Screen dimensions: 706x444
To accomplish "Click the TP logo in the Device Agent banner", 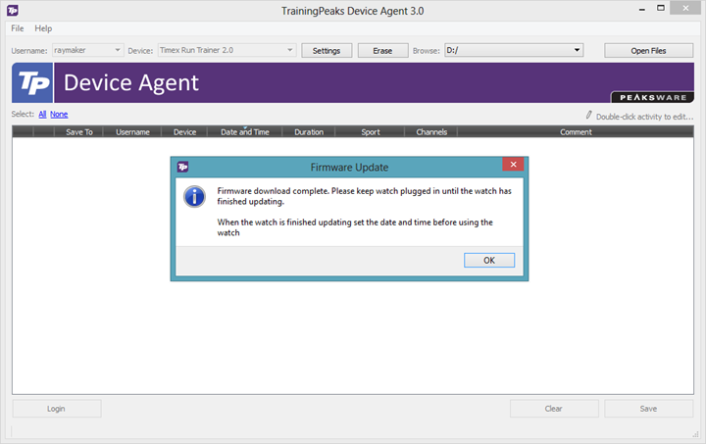I will coord(32,82).
